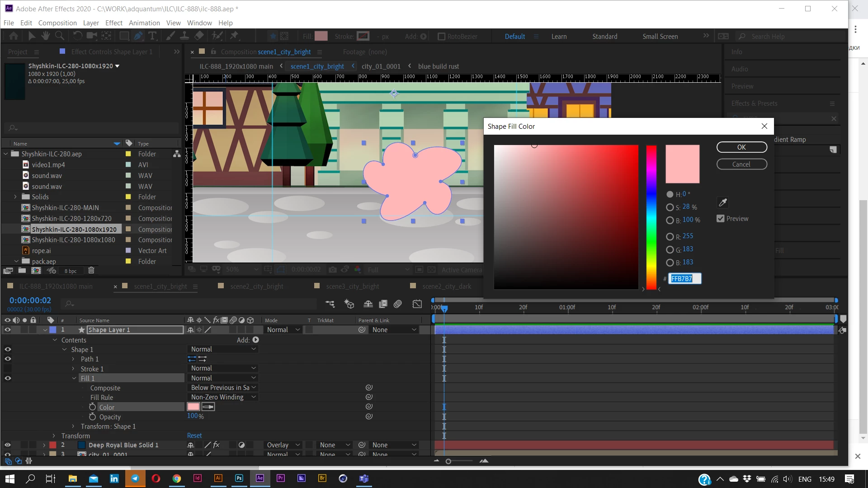The height and width of the screenshot is (488, 868).
Task: Switch to the scene2_city_bright timeline tab
Action: coord(256,286)
